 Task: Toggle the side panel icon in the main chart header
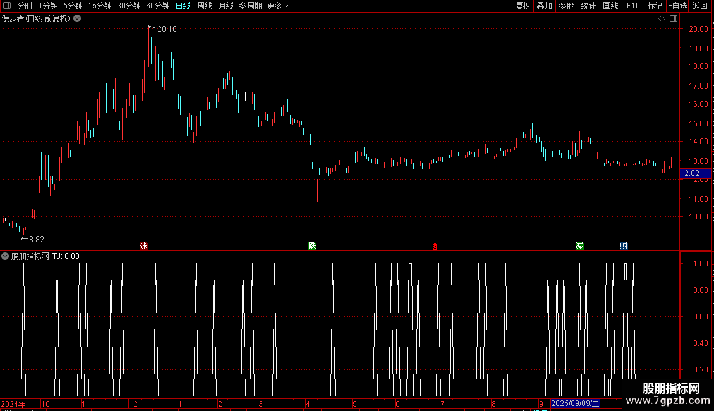674,19
